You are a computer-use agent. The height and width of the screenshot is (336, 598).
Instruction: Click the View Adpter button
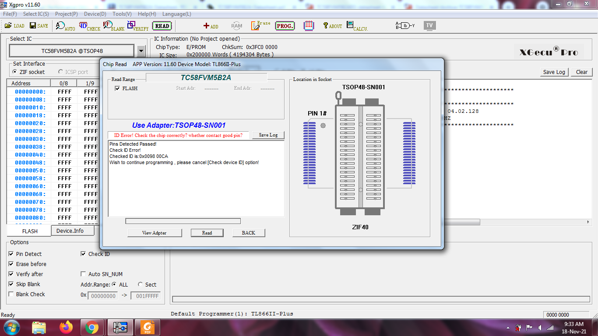[x=154, y=233]
